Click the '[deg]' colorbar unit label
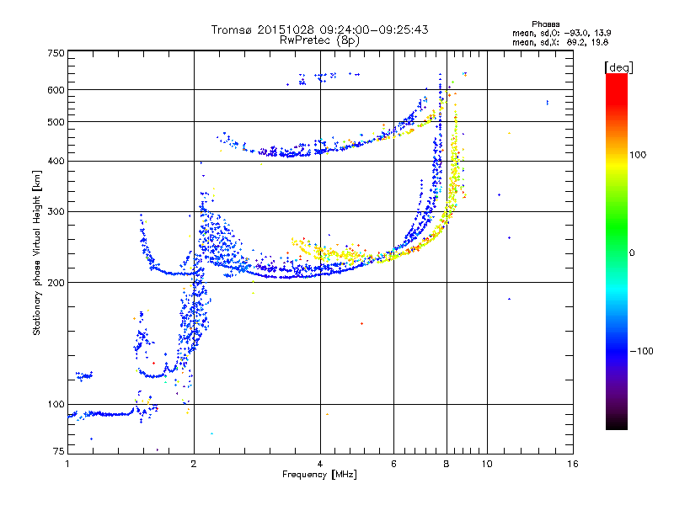The width and height of the screenshot is (674, 505). (619, 67)
